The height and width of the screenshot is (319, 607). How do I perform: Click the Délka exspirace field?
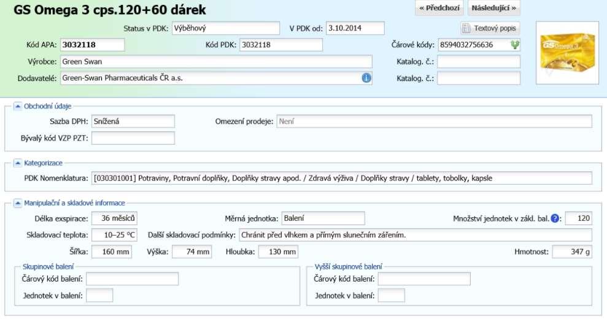[114, 218]
